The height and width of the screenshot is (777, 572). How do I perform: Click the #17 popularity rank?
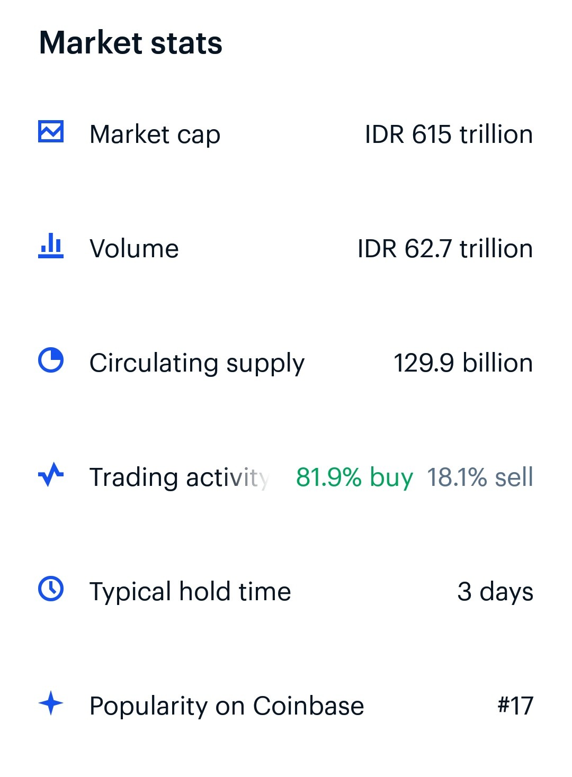coord(515,706)
